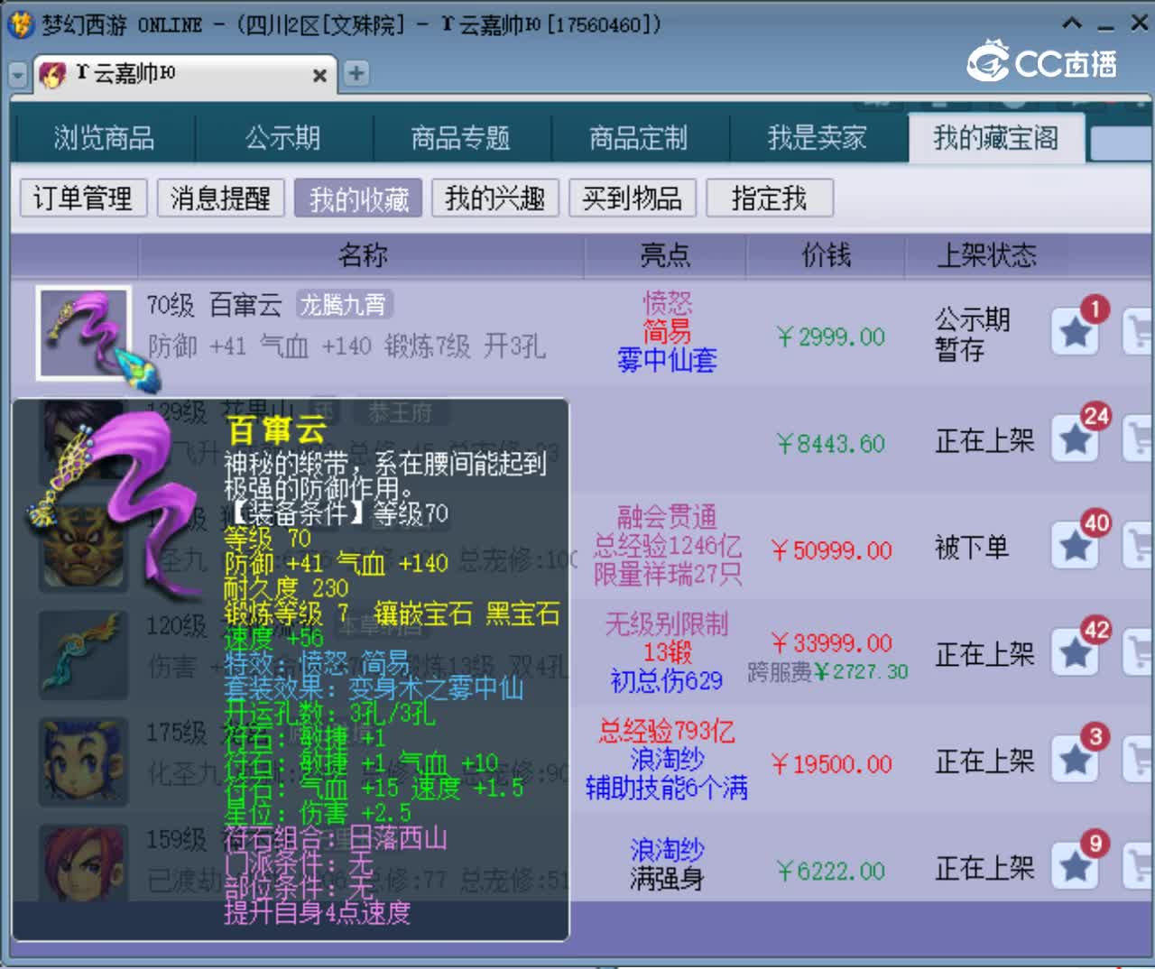Click the price ¥2999.00
1155x969 pixels.
pos(831,337)
